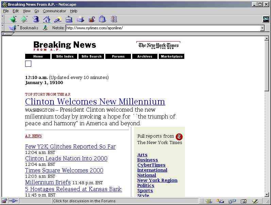Open Few Y2K Glitches Reported So Far

[x=70, y=146]
